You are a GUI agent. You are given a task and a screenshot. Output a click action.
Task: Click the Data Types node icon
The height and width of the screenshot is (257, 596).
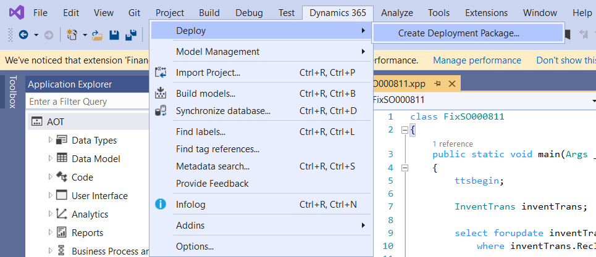(x=62, y=140)
